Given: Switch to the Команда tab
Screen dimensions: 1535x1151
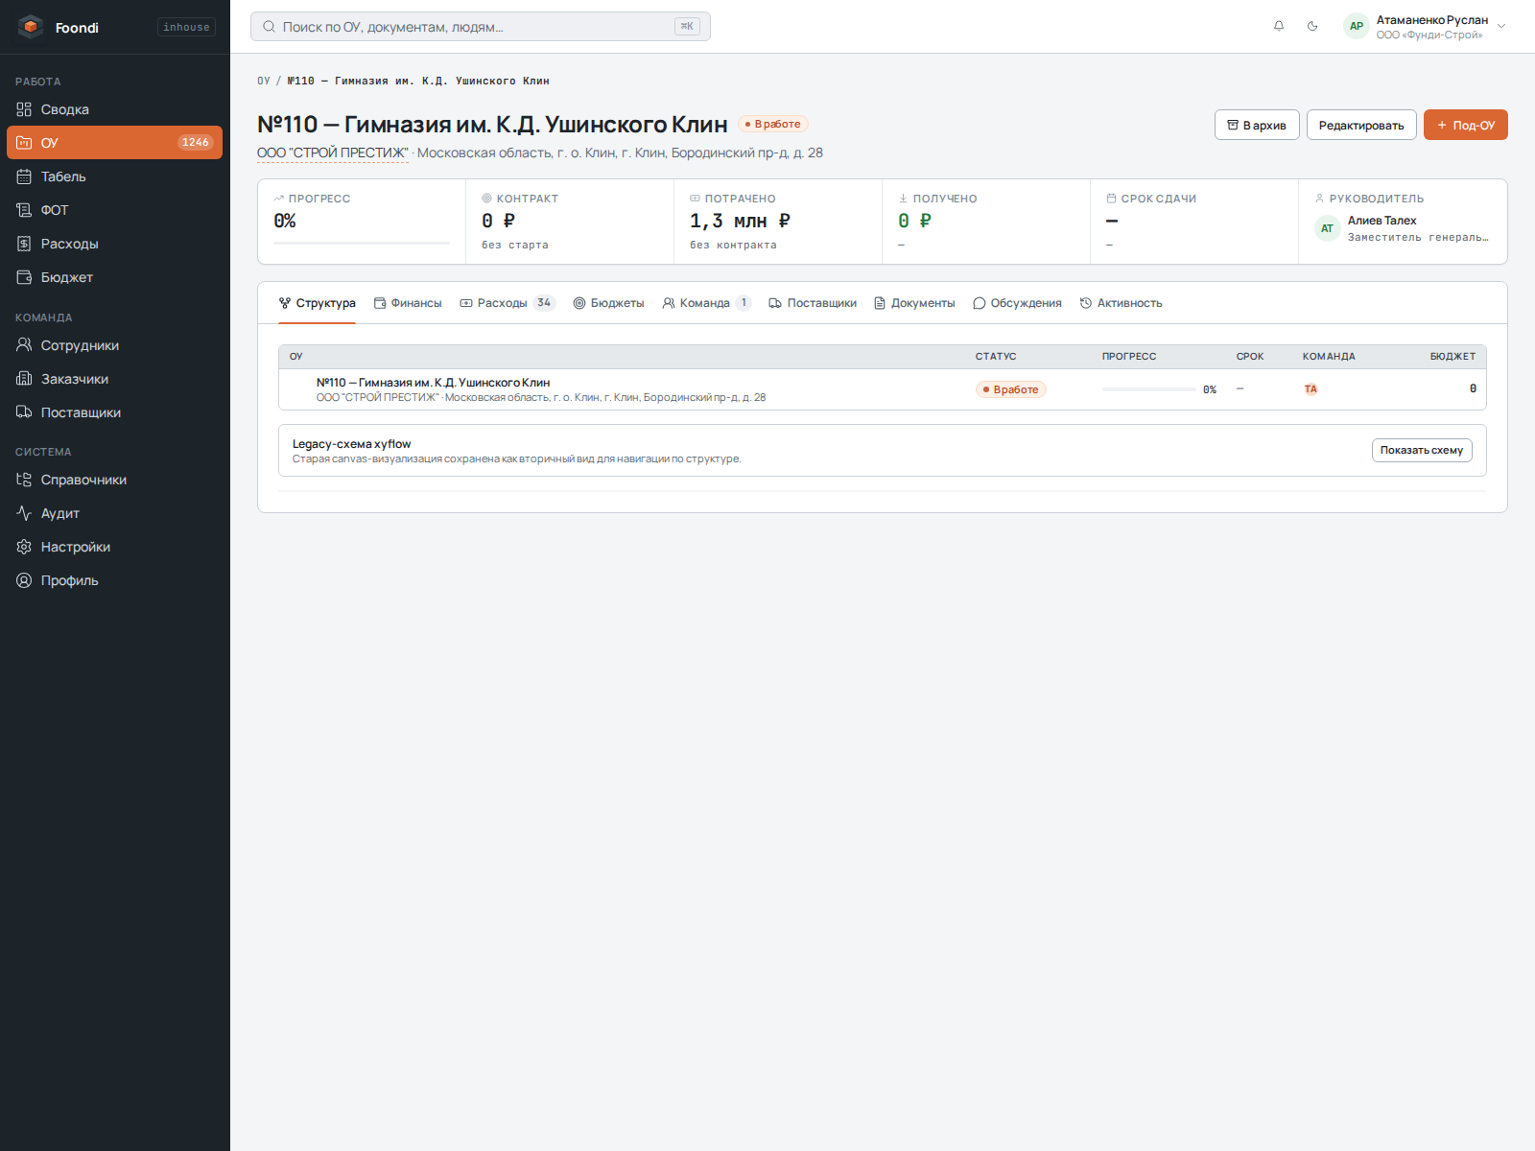Looking at the screenshot, I should [706, 303].
